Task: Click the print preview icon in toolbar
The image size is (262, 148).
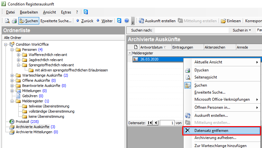Action: [x=7, y=21]
